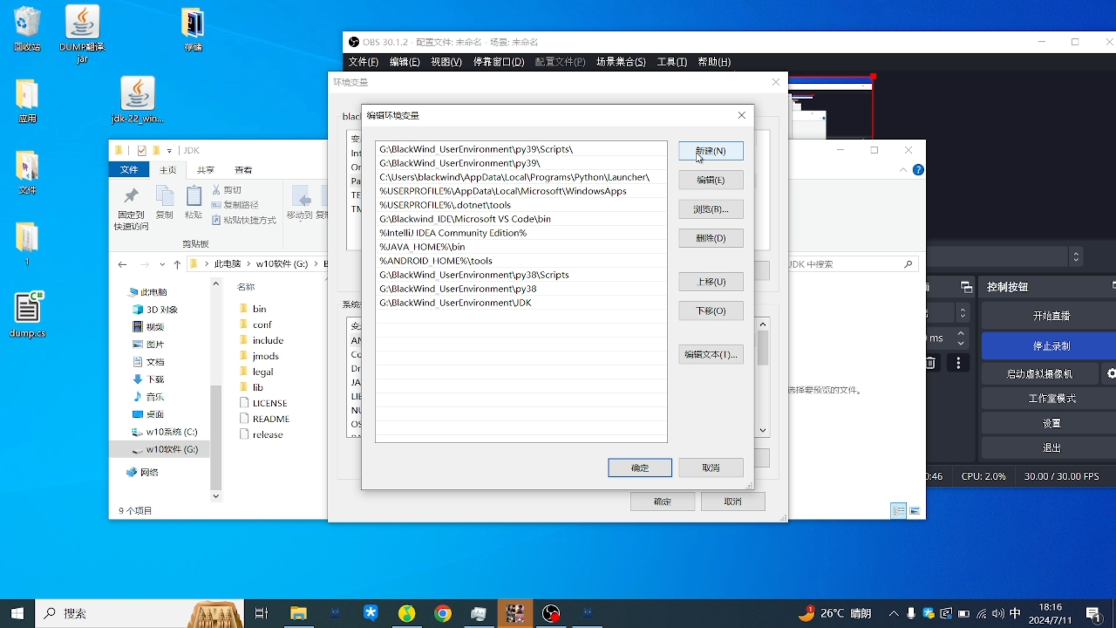
Task: Go up one folder level in Explorer
Action: tap(177, 264)
